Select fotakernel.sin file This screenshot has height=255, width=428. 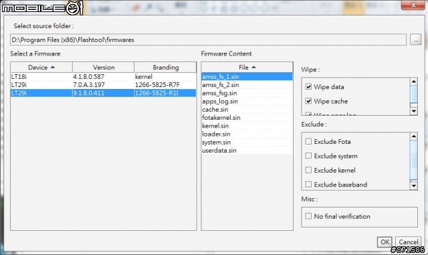point(247,118)
